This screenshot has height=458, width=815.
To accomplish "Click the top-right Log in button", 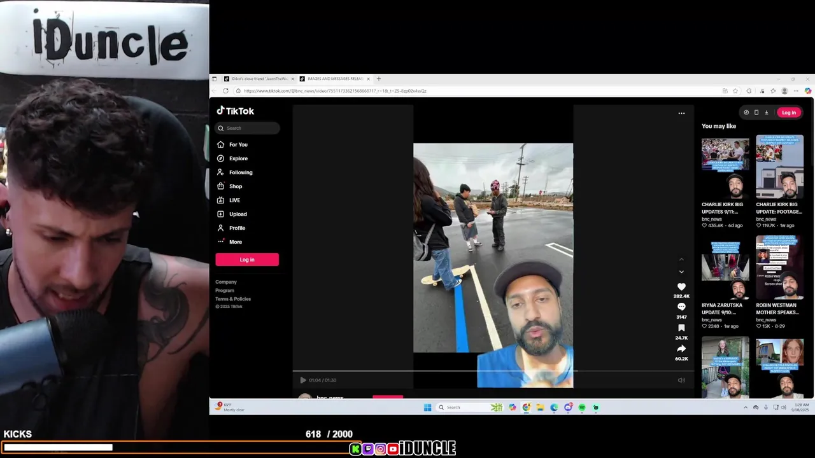I will [789, 113].
